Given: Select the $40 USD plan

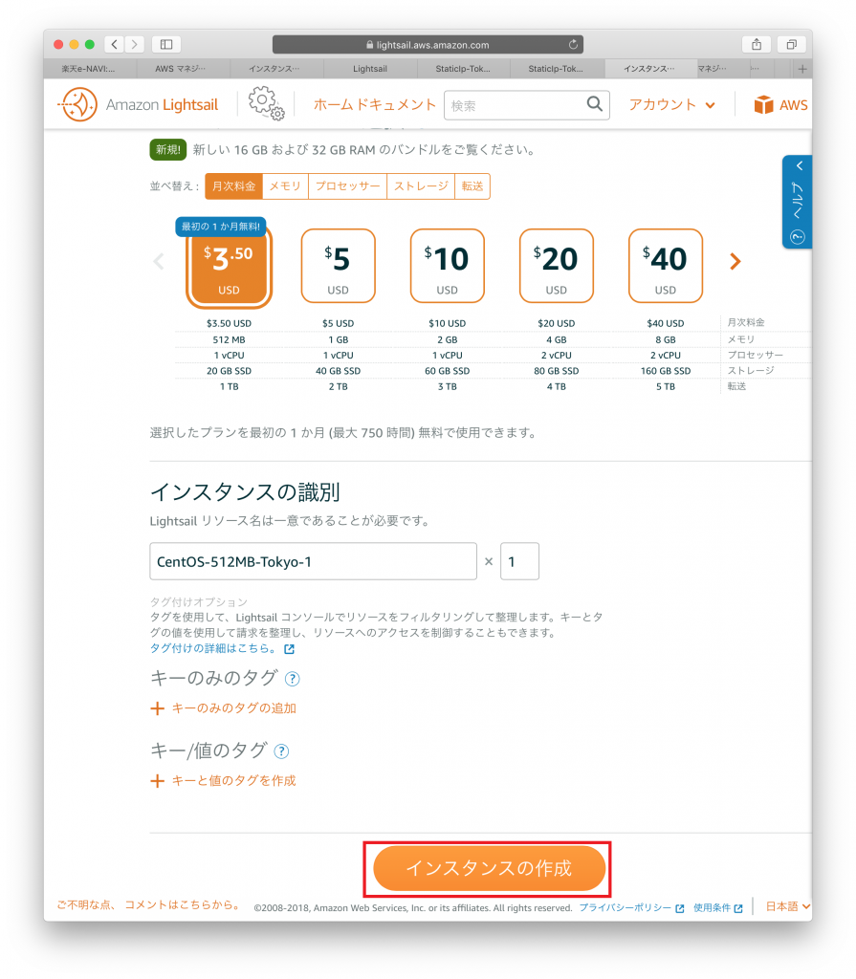Looking at the screenshot, I should 666,266.
